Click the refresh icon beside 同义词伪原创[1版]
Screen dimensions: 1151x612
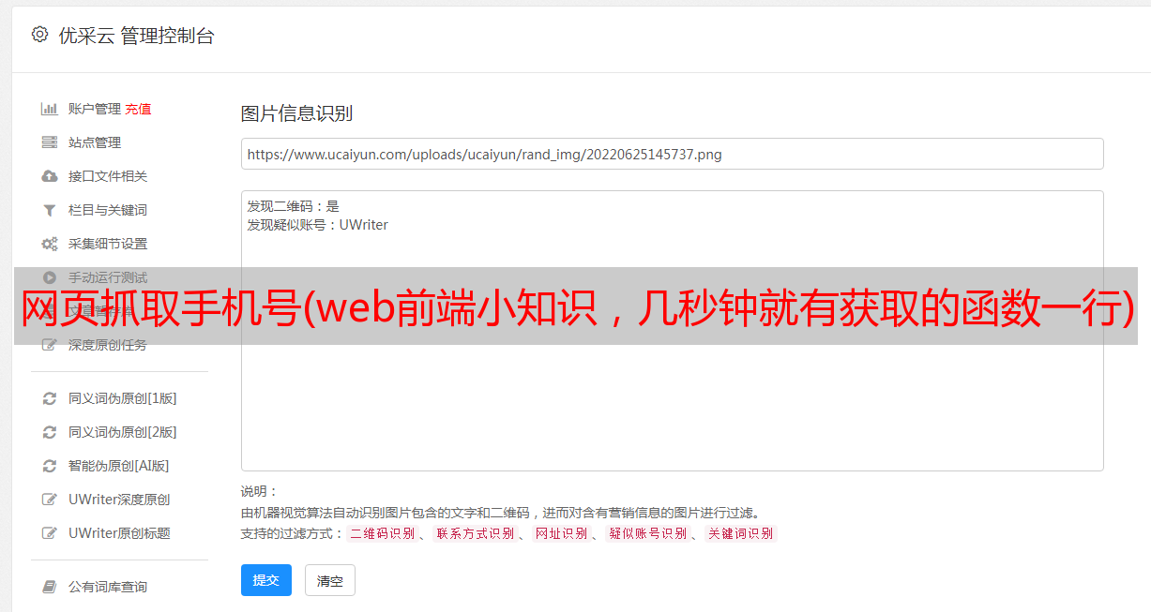50,398
